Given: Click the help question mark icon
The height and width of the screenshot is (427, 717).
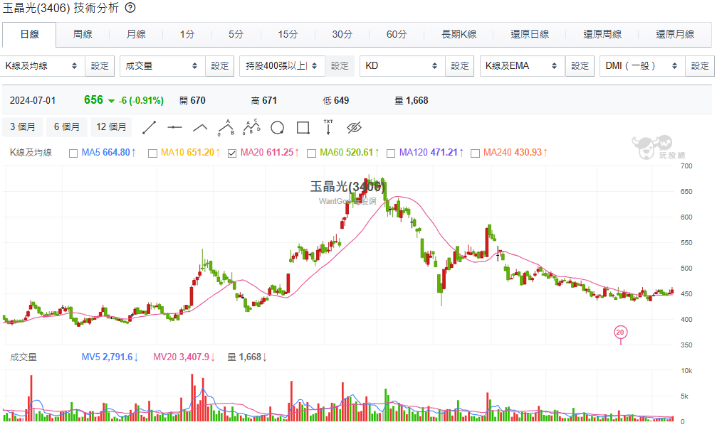Looking at the screenshot, I should click(x=131, y=8).
